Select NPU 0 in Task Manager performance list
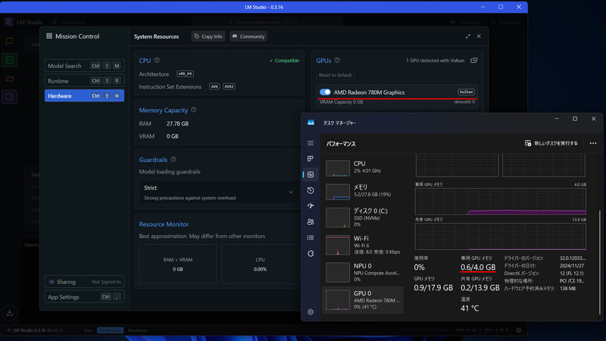Screen dimensions: 606x341 pos(363,272)
